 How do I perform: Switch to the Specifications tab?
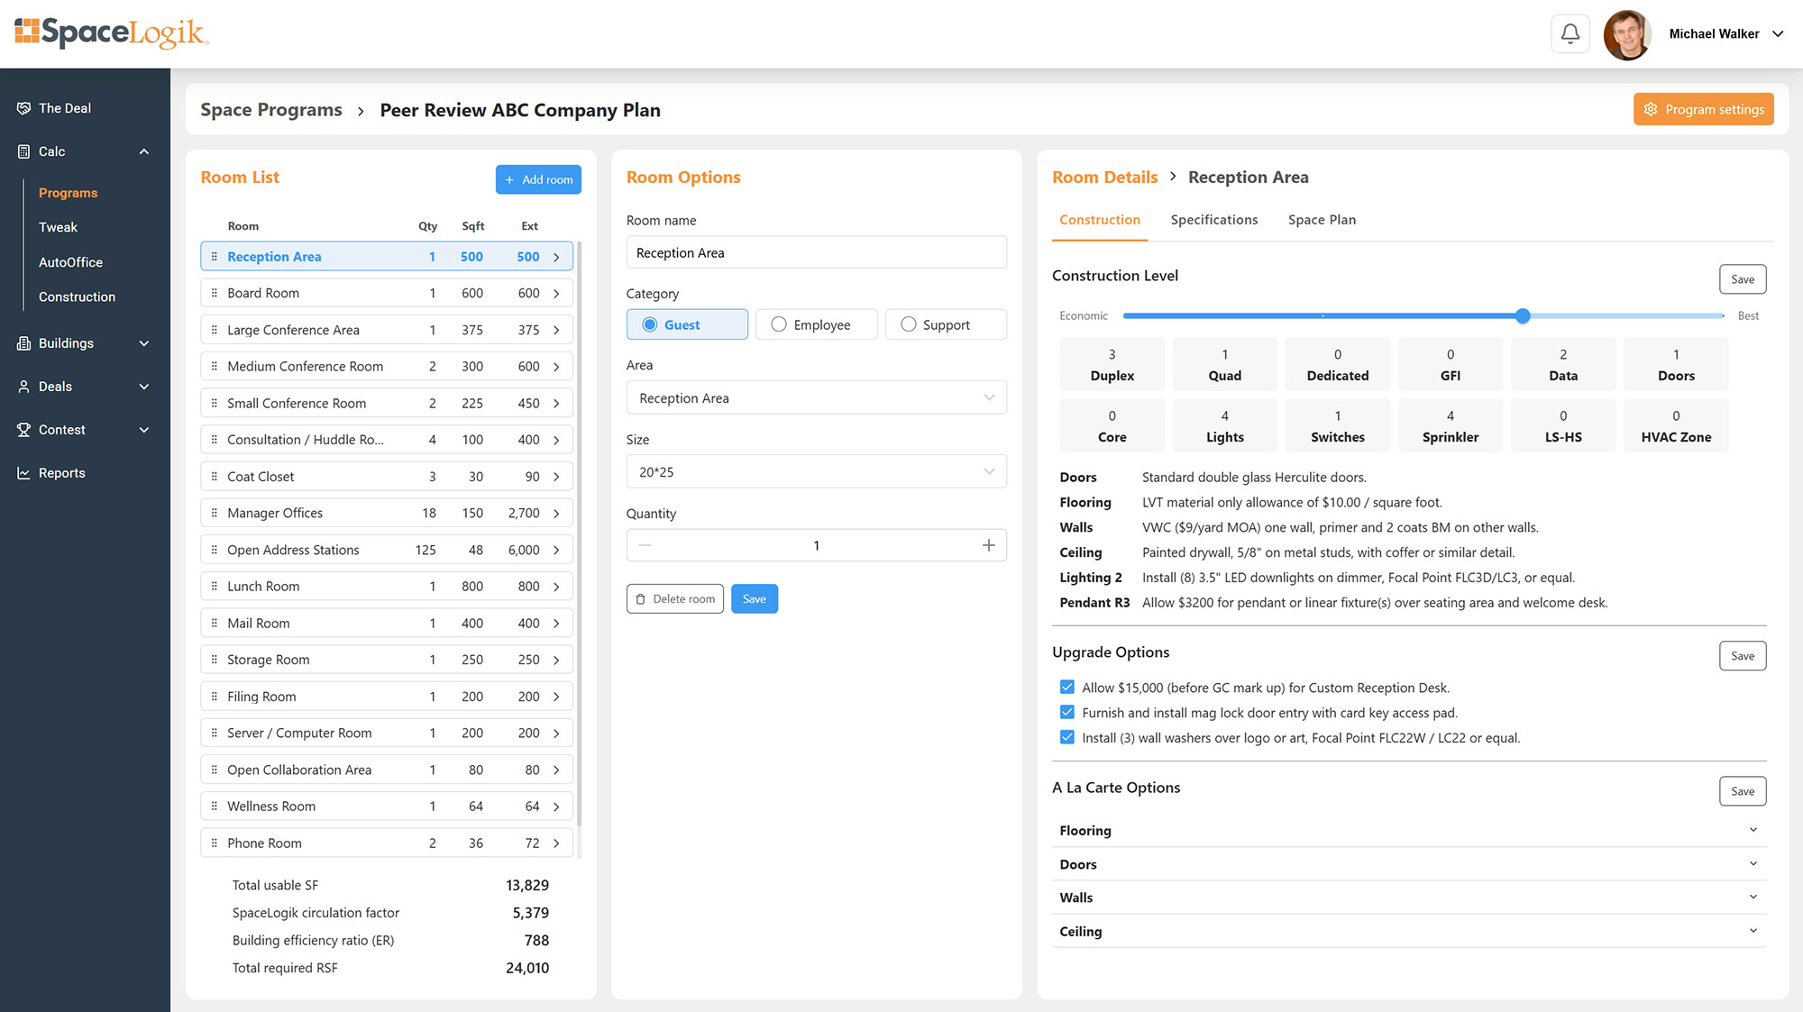pos(1213,220)
